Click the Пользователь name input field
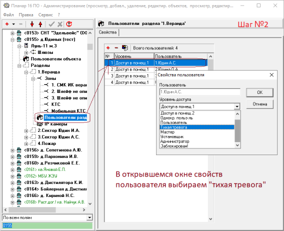This screenshot has width=284, height=231. pyautogui.click(x=200, y=92)
